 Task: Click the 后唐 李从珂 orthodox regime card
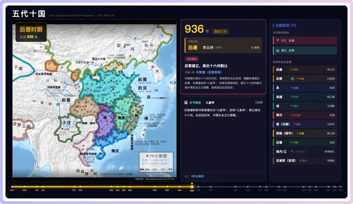[x=223, y=45]
